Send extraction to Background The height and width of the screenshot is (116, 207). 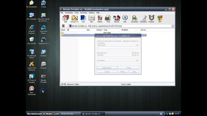pyautogui.click(x=107, y=68)
